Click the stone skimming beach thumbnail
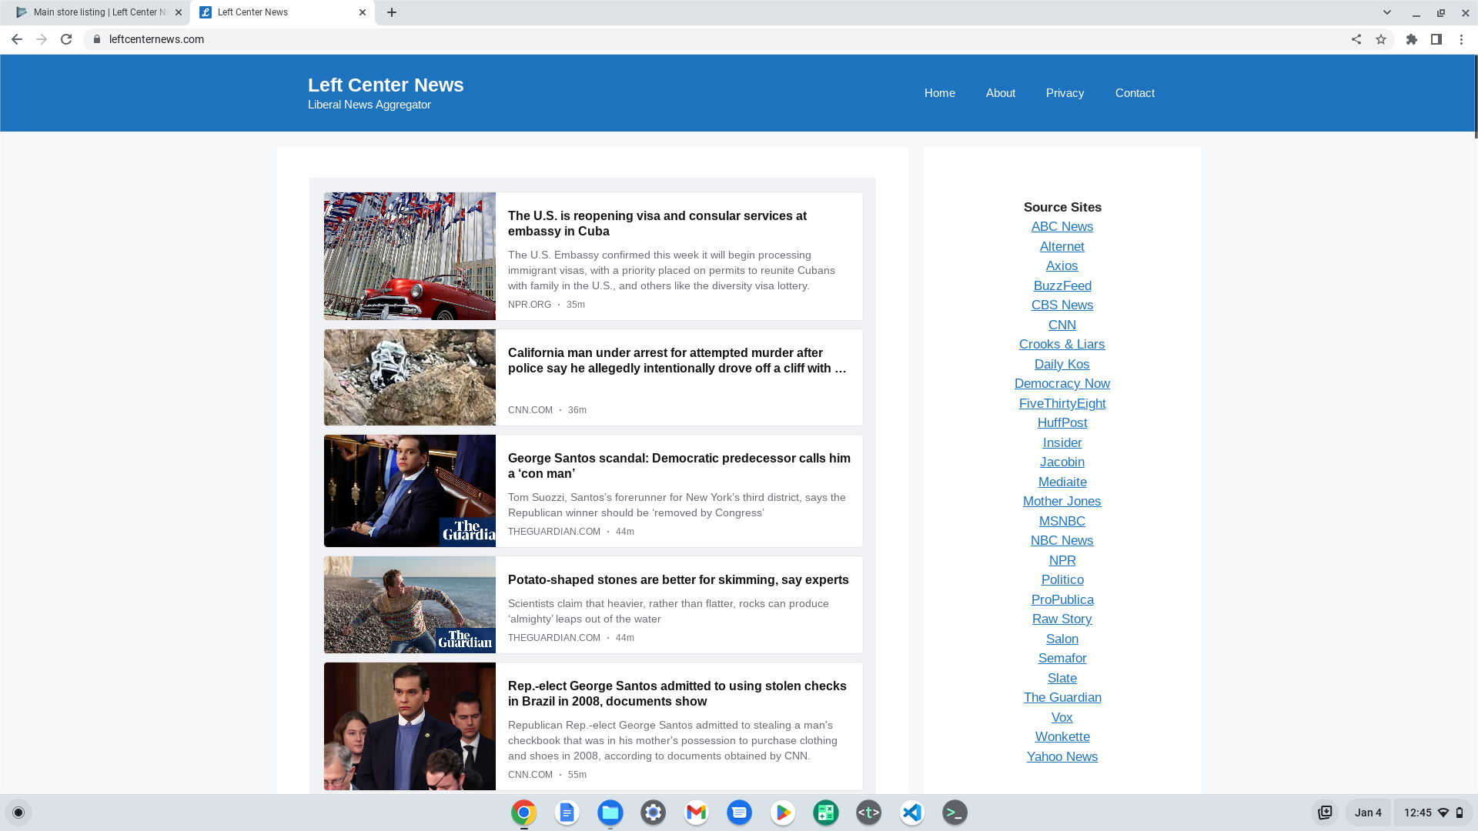 coord(410,605)
